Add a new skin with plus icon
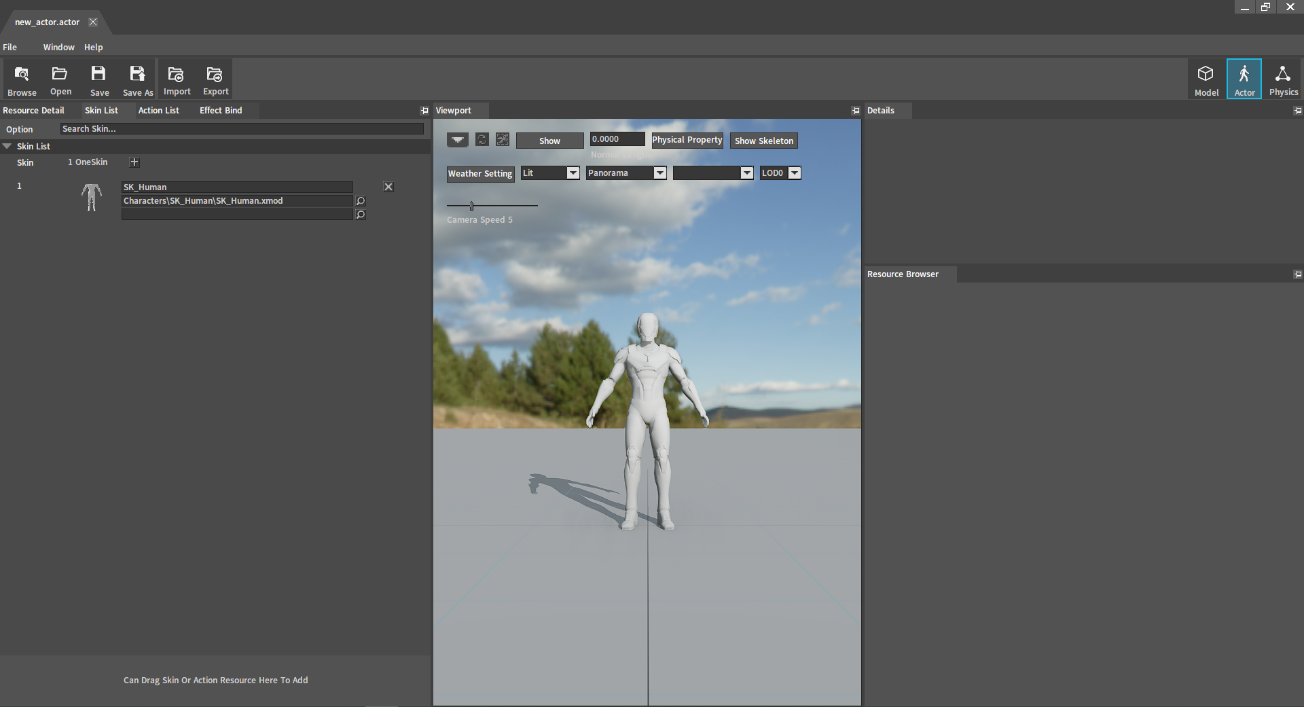This screenshot has width=1304, height=707. pyautogui.click(x=134, y=162)
